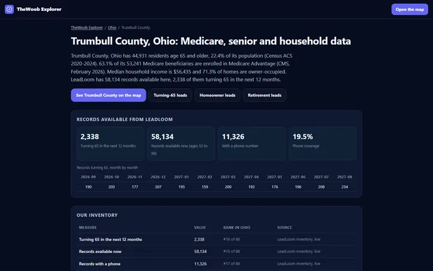Click the value 190 under 2026-09
This screenshot has width=433, height=271.
[88, 187]
